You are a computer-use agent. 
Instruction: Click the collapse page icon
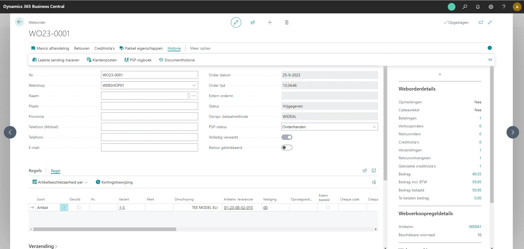[x=490, y=22]
